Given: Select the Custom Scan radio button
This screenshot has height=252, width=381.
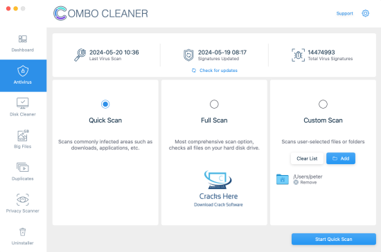Looking at the screenshot, I should [323, 104].
